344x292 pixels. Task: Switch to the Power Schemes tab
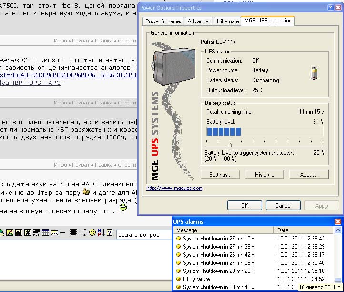tap(163, 21)
